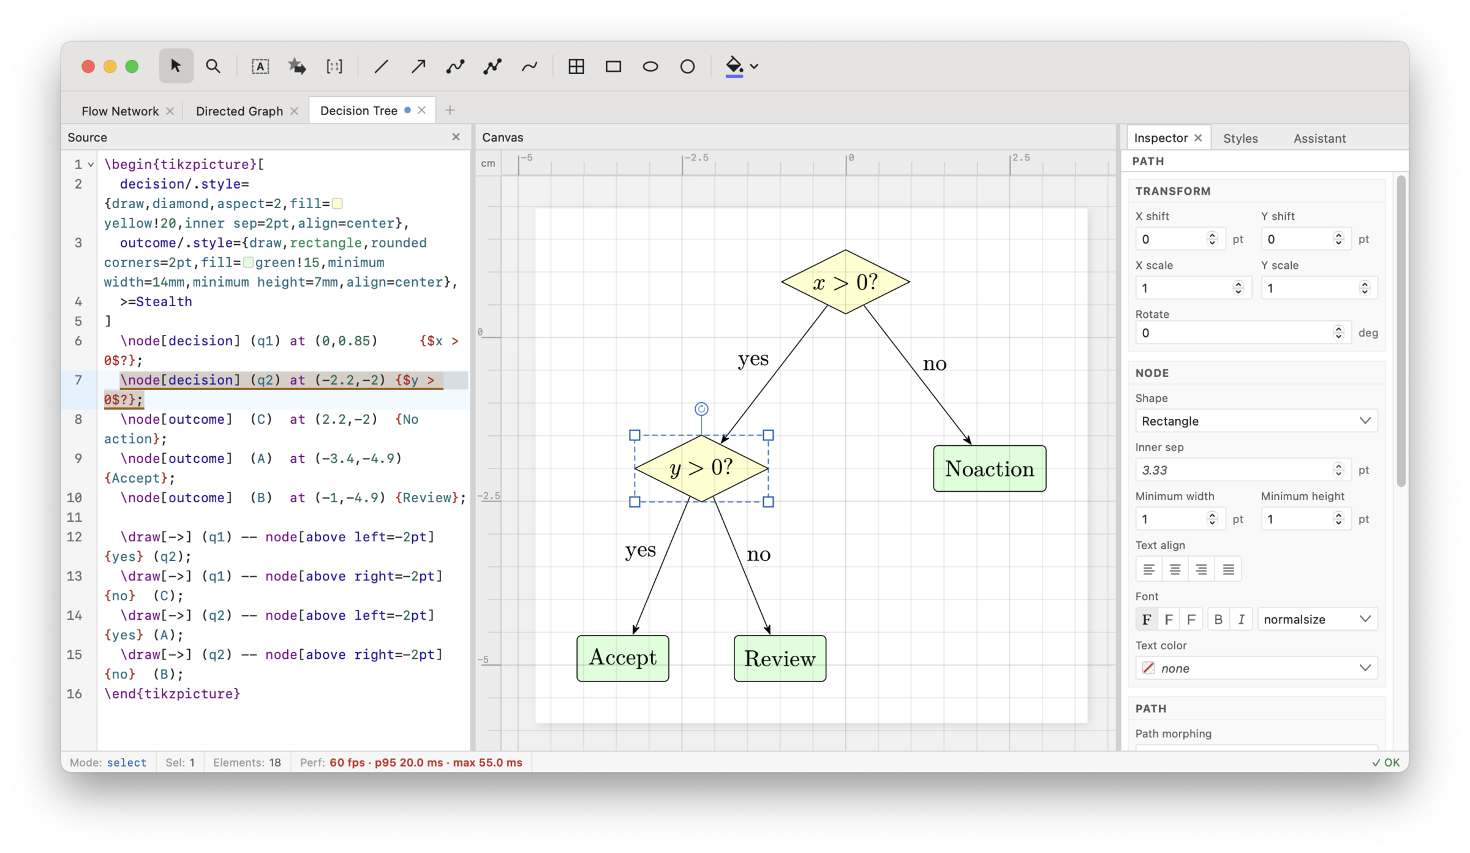The width and height of the screenshot is (1470, 853).
Task: Select the arrow pointer tool
Action: (x=176, y=66)
